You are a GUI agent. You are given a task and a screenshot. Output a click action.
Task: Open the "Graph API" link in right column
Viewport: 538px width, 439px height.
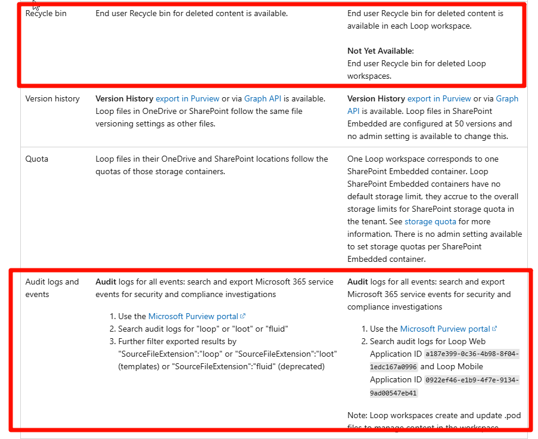[507, 98]
